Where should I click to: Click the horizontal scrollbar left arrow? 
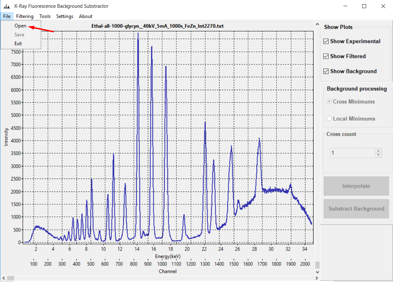[3, 278]
